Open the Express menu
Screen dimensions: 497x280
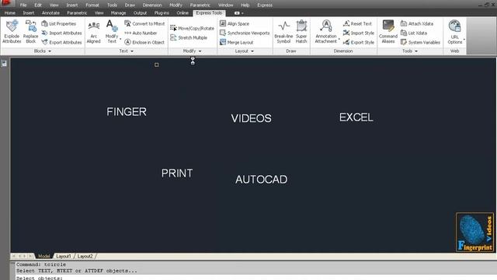pos(265,5)
